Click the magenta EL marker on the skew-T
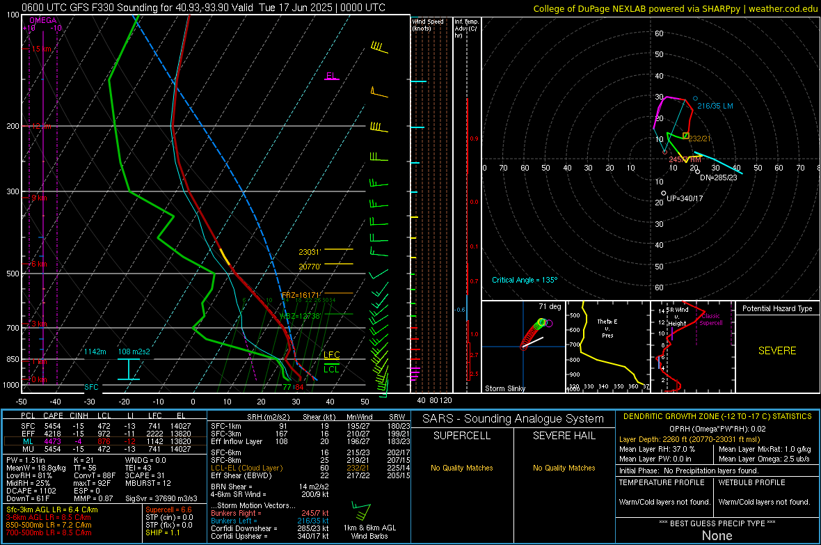Screen dimensions: 821x545 point(331,76)
